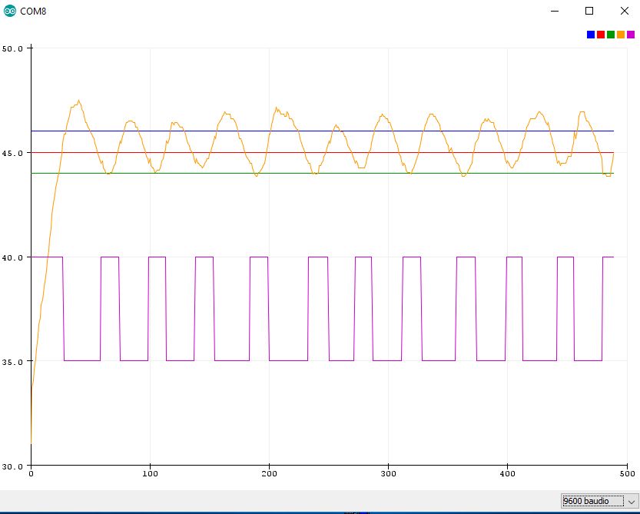Click the red legend square

[x=601, y=35]
